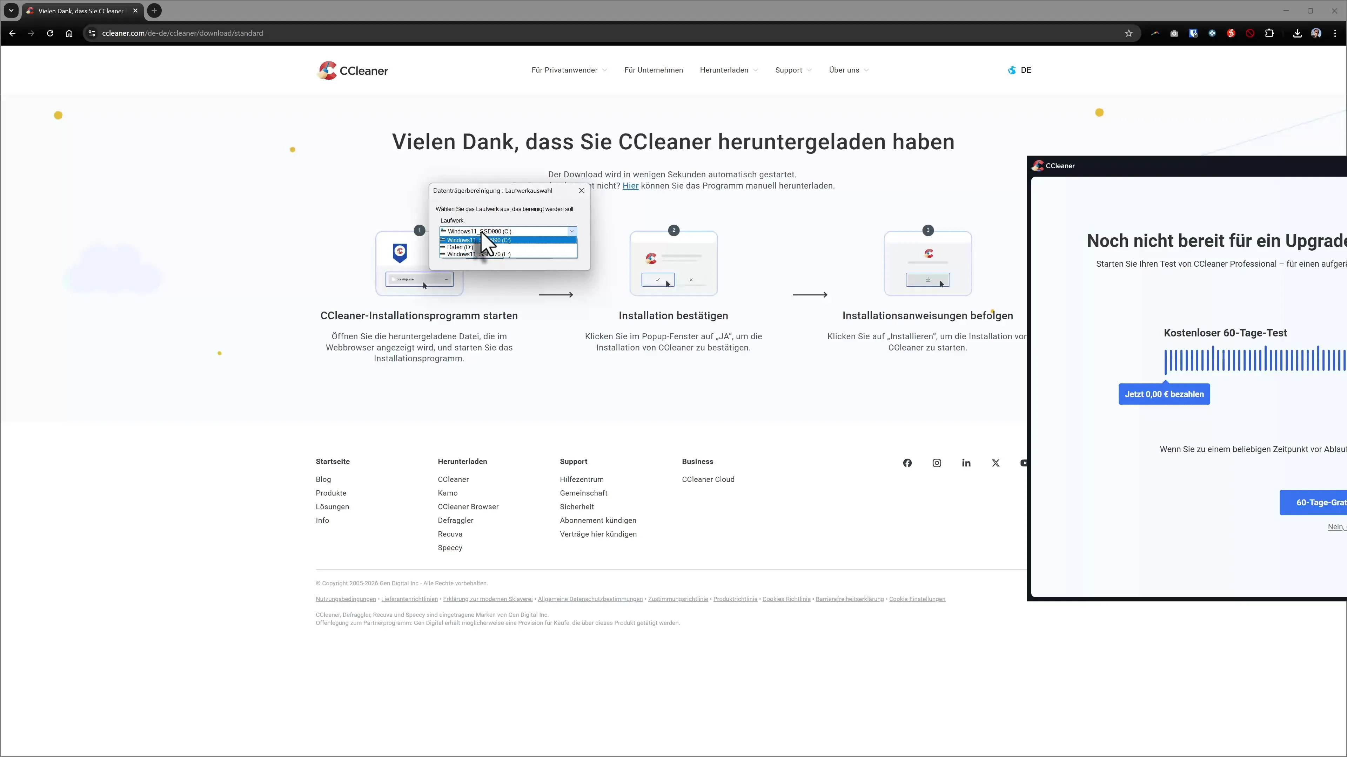Open the LinkedIn icon in the footer
Image resolution: width=1347 pixels, height=757 pixels.
click(x=966, y=463)
